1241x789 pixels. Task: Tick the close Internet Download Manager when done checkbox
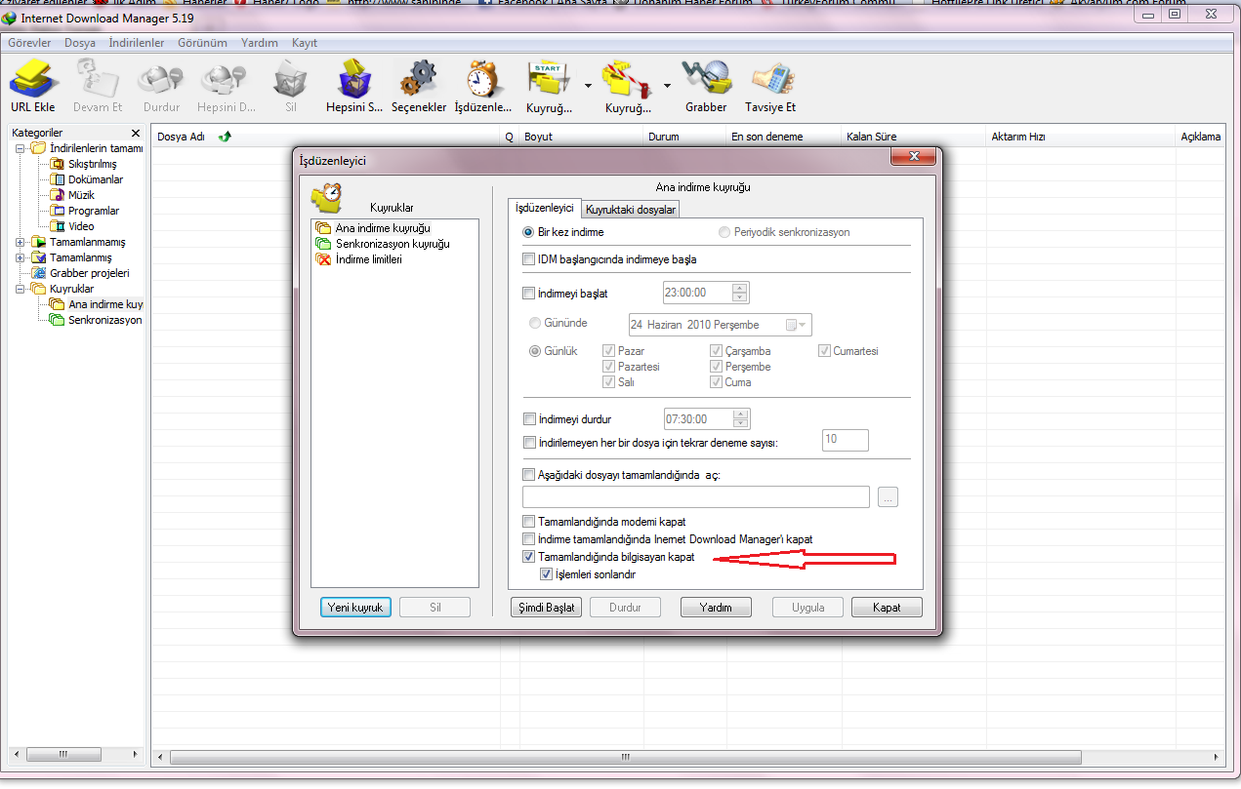point(529,539)
